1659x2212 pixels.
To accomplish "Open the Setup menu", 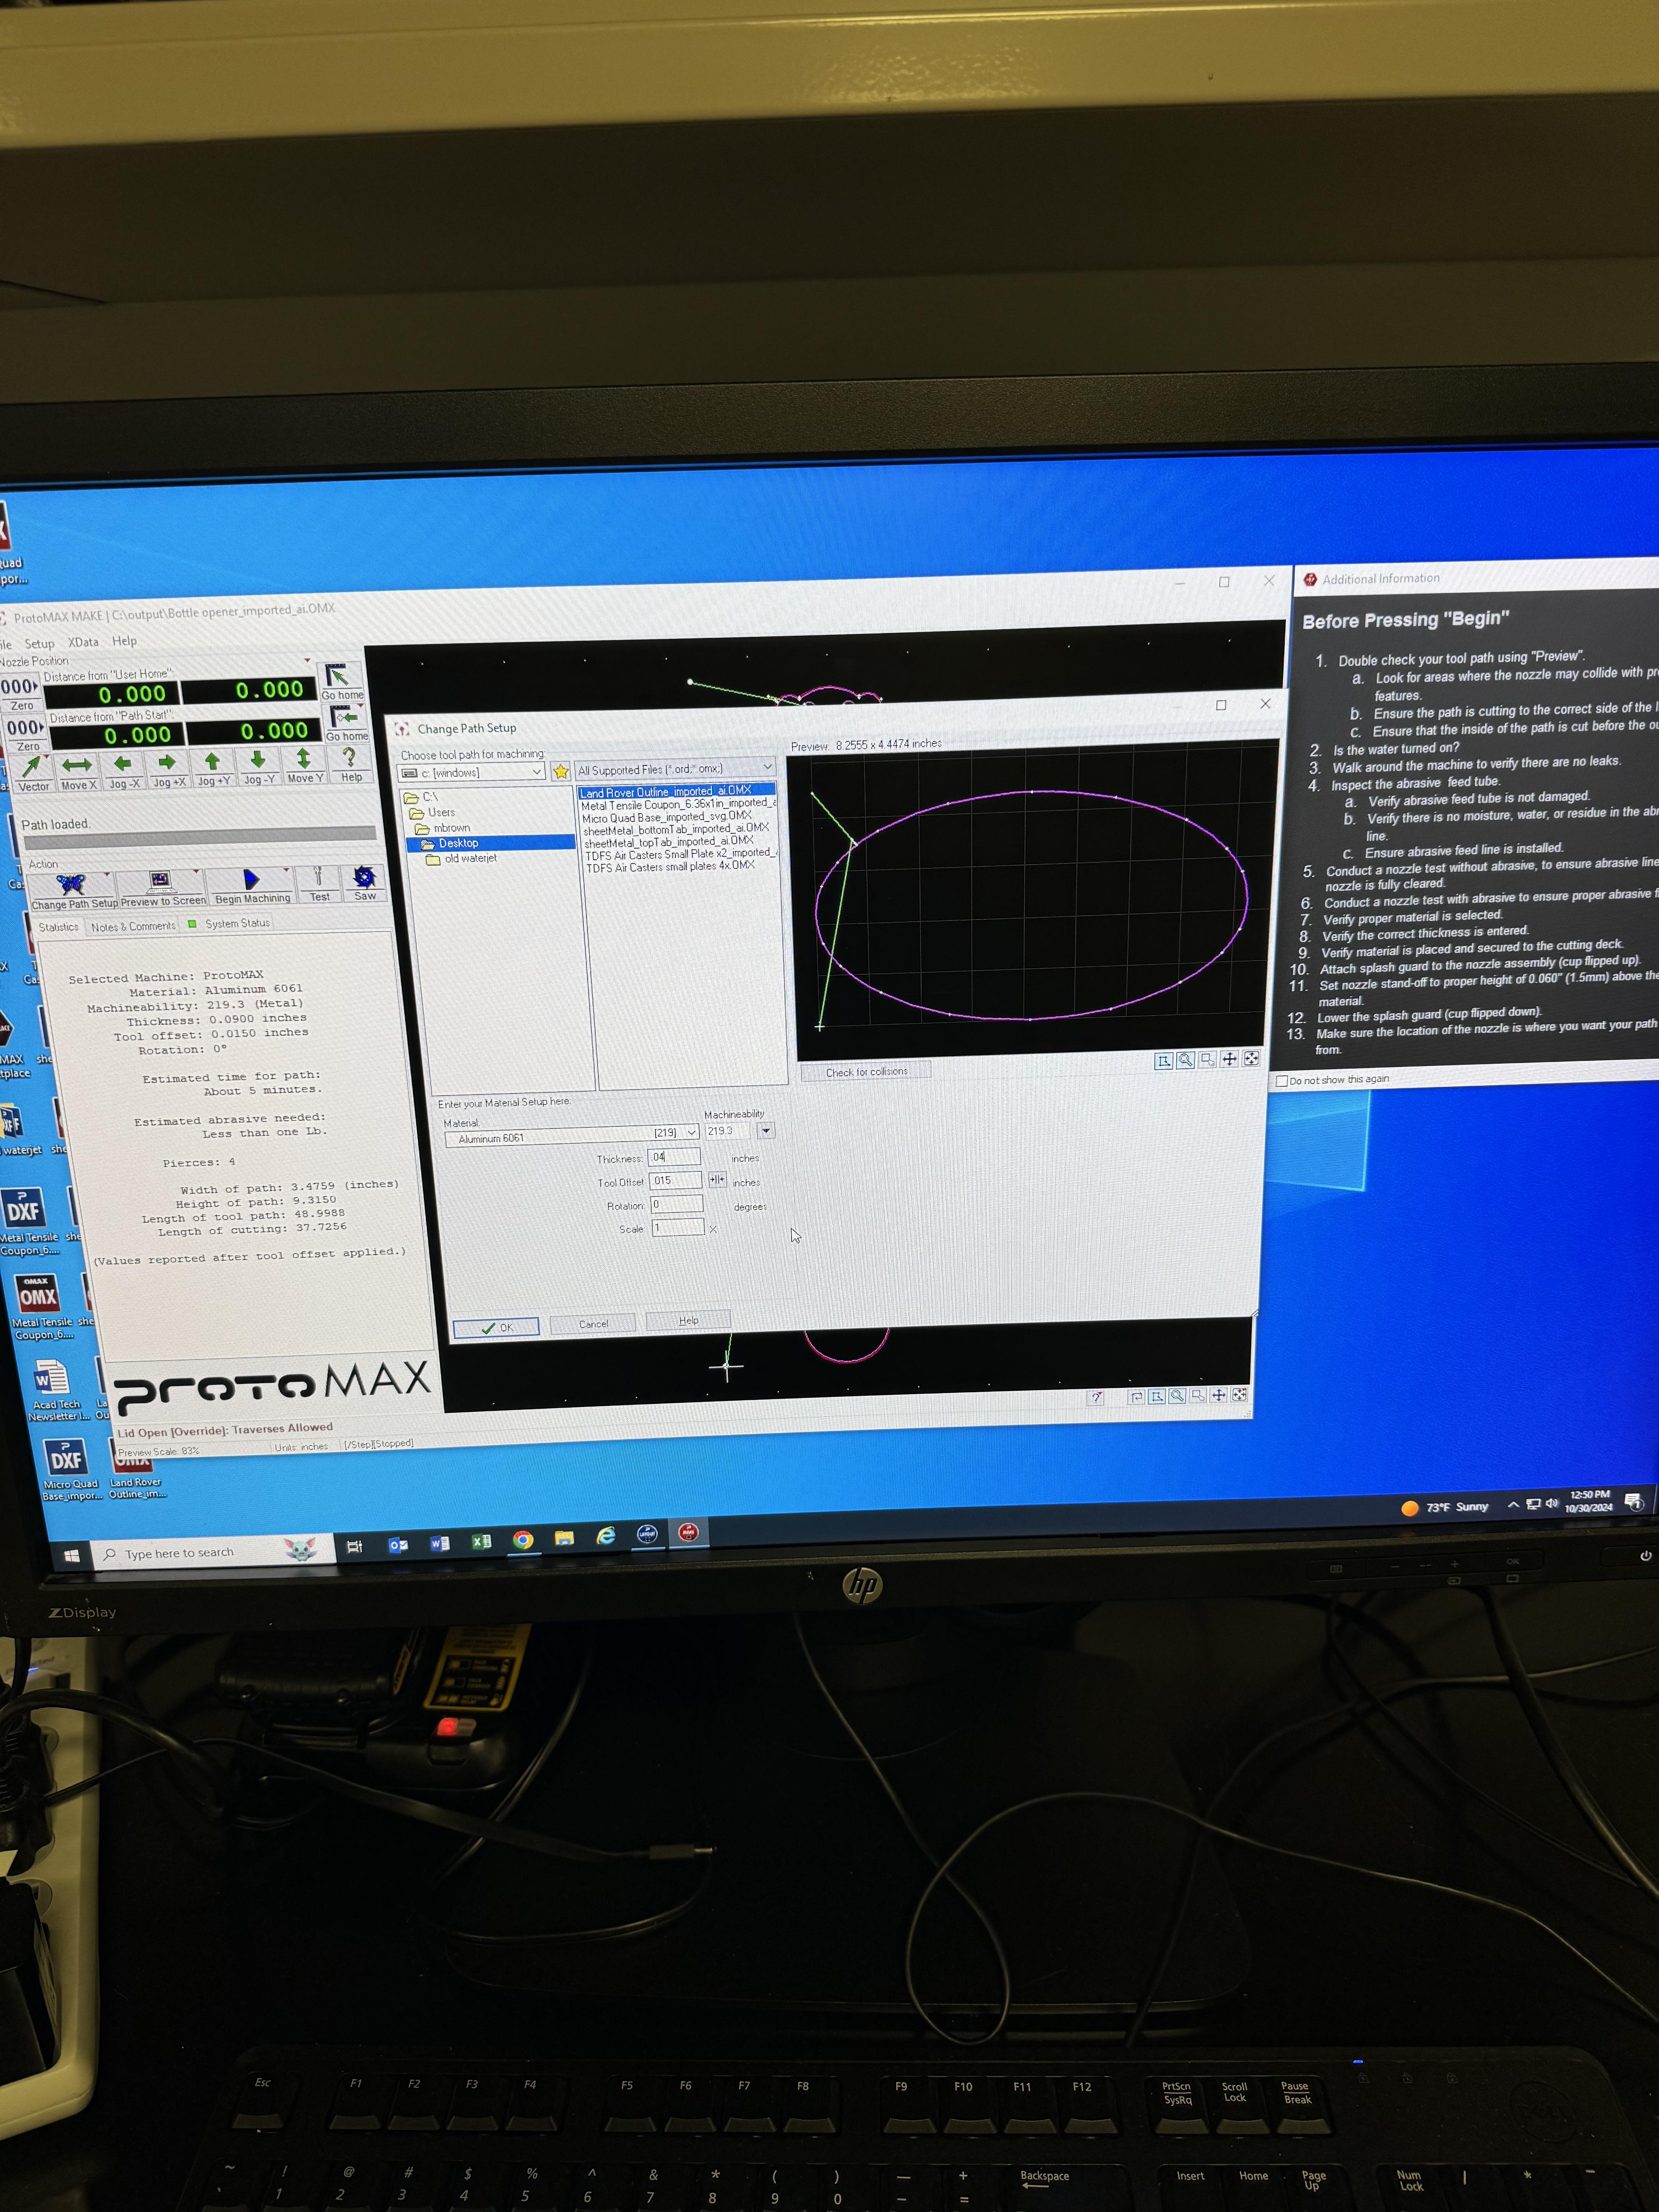I will (39, 644).
